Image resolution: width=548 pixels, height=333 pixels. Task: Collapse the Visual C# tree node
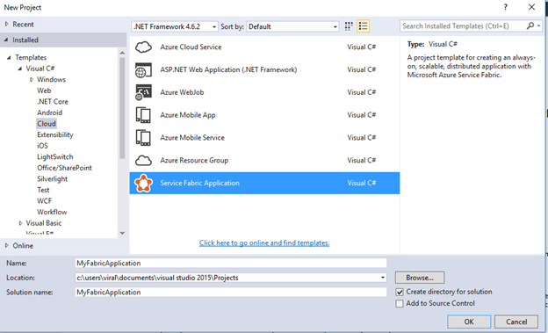[x=20, y=69]
